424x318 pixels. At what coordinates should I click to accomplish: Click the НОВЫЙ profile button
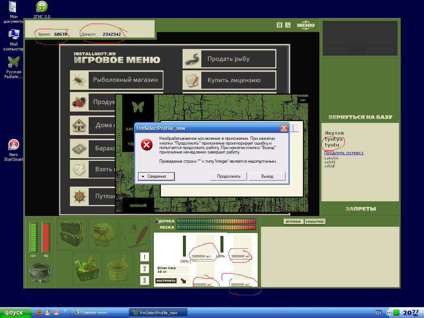(138, 205)
